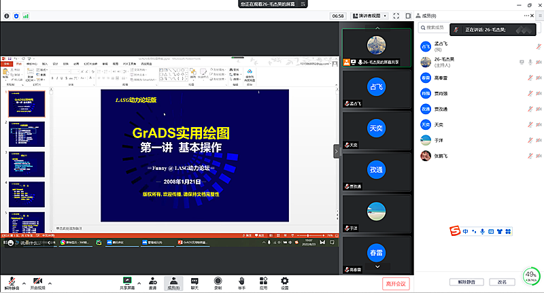544x293 pixels.
Task: Open audio options arrow beside the microphone
Action: pos(24,283)
